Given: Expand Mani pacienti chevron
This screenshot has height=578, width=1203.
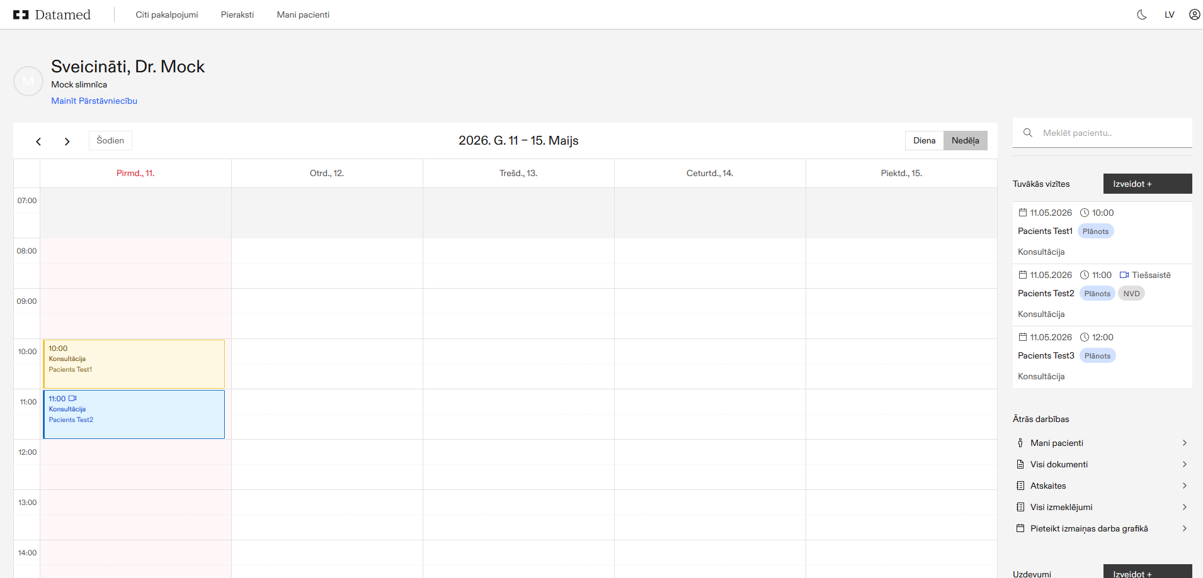Looking at the screenshot, I should point(1184,443).
